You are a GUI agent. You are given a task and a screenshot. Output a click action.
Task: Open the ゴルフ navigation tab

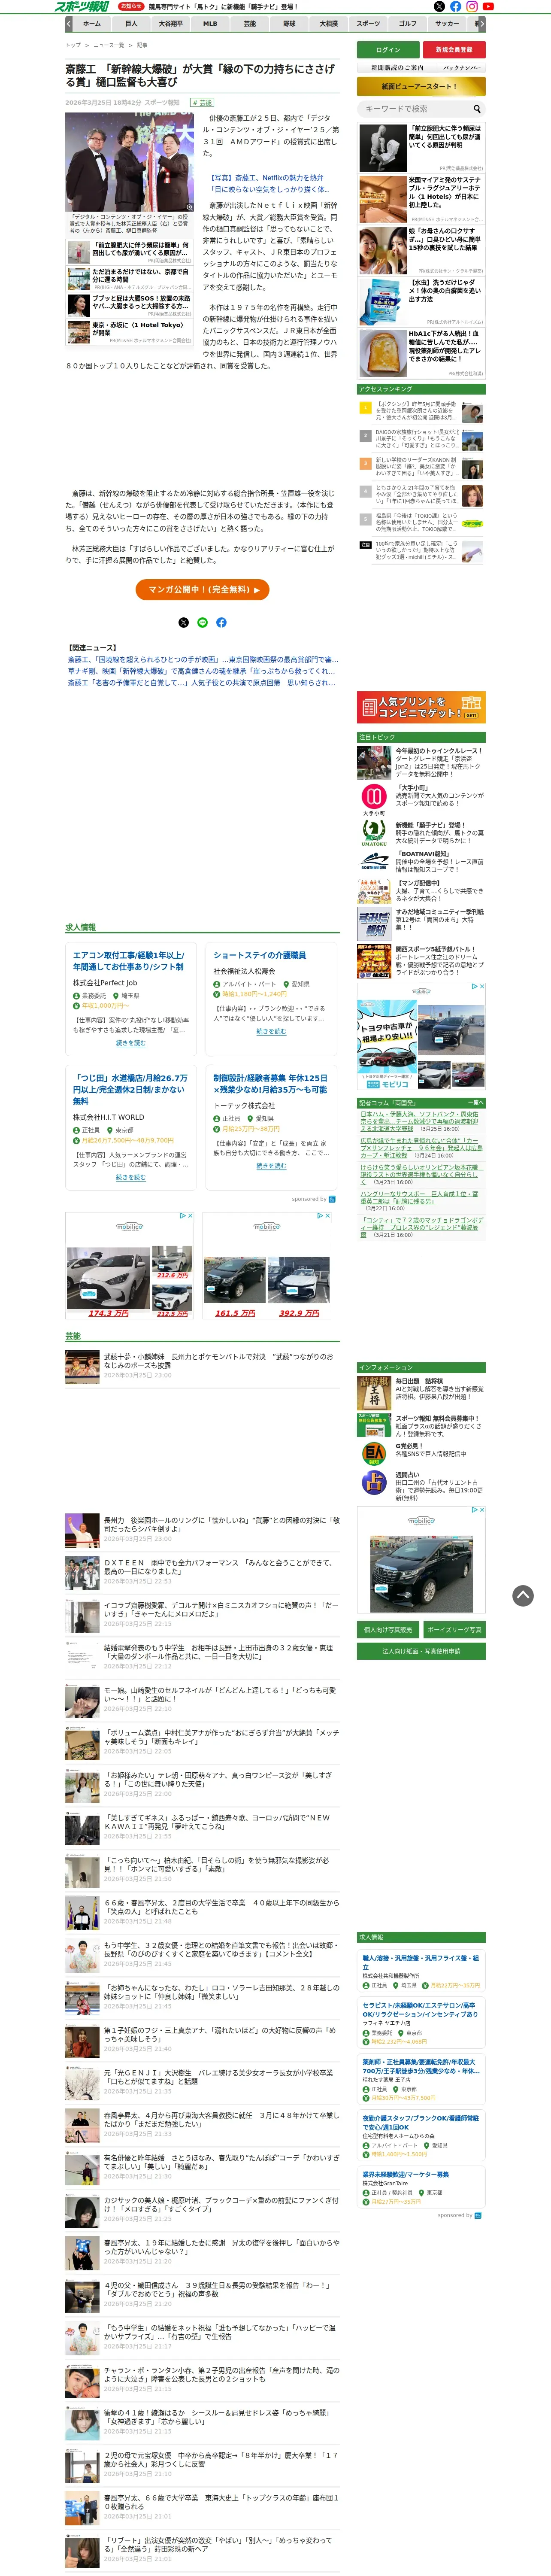click(x=407, y=23)
